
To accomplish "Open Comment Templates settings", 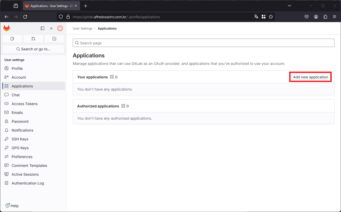I will 33,166.
